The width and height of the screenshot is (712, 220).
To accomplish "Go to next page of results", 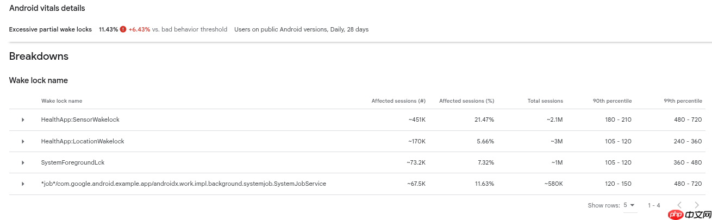I will point(697,205).
